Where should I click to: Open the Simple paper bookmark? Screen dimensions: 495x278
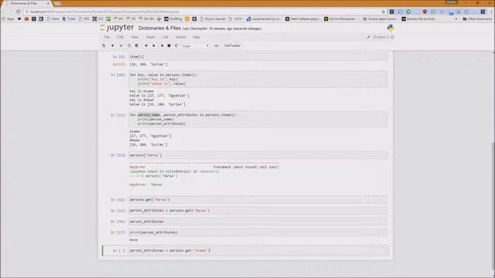379,19
